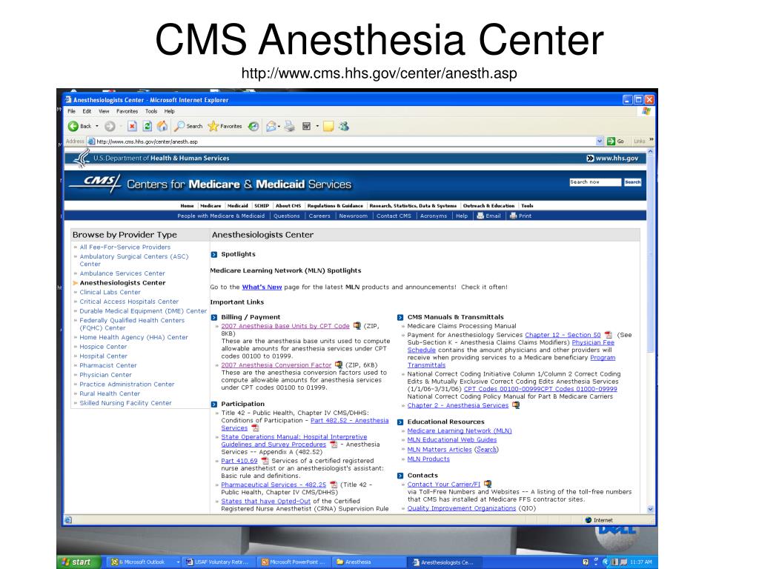Open Quality Improvement Organizations link
The image size is (759, 569).
click(x=462, y=508)
